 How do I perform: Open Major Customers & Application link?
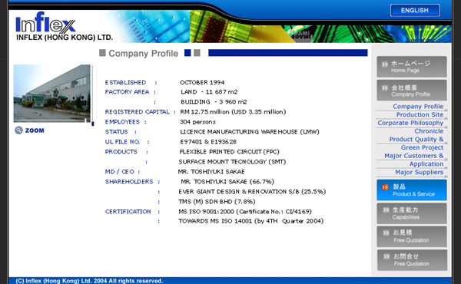(x=413, y=160)
